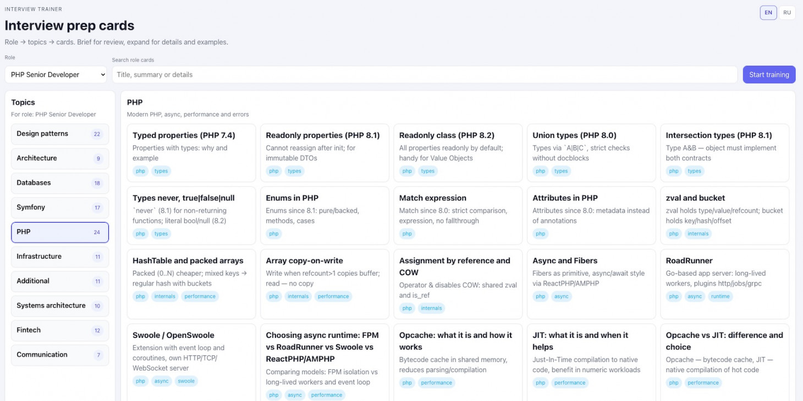The width and height of the screenshot is (803, 401).
Task: Click the runtime tag on RoadRunner card
Action: (x=720, y=297)
